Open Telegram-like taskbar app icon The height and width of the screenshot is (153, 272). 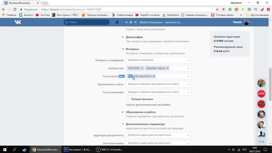click(x=24, y=150)
